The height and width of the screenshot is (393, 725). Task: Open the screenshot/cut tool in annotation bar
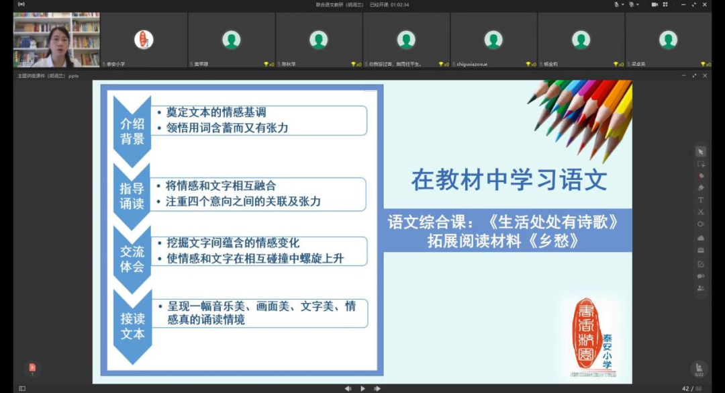702,212
